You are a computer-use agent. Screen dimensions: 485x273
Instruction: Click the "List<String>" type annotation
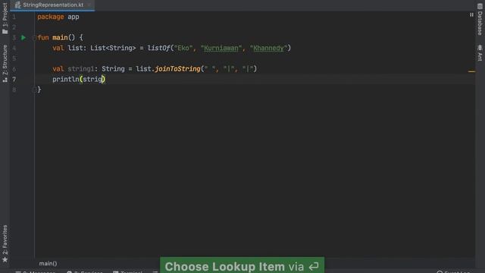click(113, 48)
